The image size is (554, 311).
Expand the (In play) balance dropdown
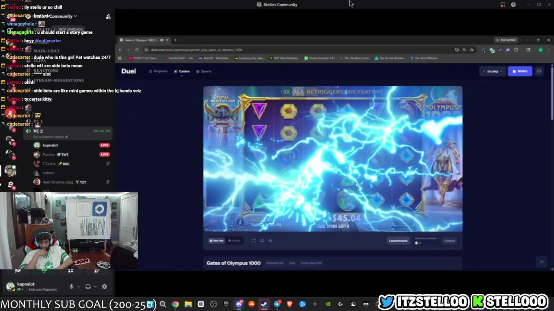coord(492,71)
